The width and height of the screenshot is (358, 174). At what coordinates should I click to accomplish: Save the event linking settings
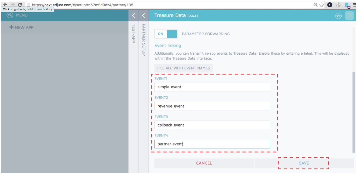click(x=304, y=163)
